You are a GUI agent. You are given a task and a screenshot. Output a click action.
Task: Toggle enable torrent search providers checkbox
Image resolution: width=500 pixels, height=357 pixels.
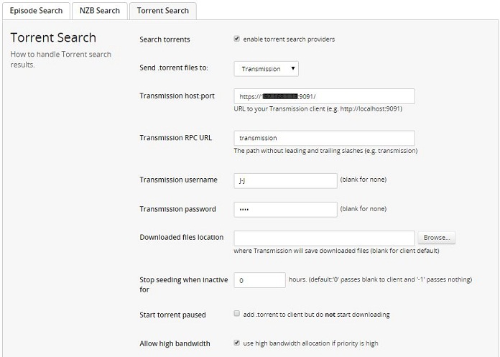[237, 39]
